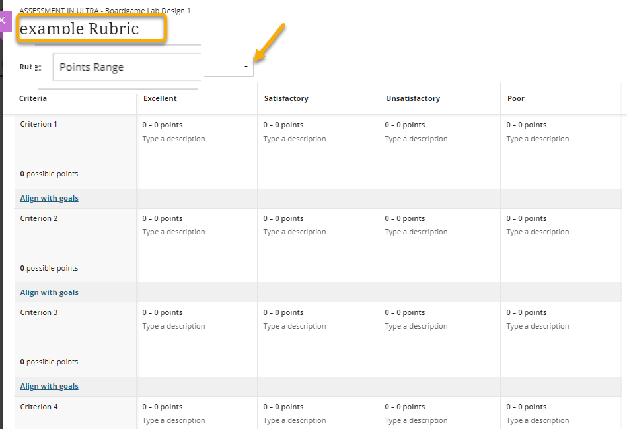The height and width of the screenshot is (429, 627).
Task: Open the Align with goals link under Criterion 1
Action: [x=49, y=197]
